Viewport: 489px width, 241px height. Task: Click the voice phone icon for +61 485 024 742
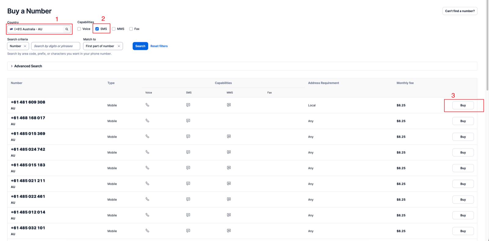[x=147, y=152]
